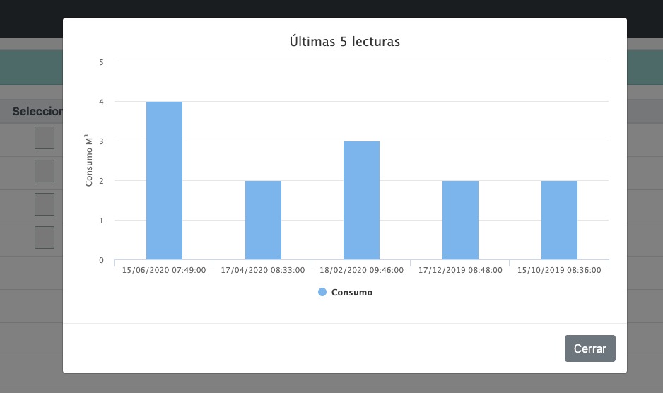Click the 18/02/2020 09:46:00 axis label

361,270
